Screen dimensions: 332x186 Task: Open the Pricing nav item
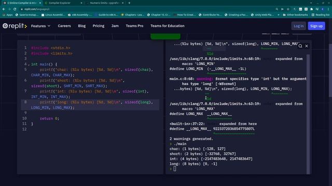point(99,26)
